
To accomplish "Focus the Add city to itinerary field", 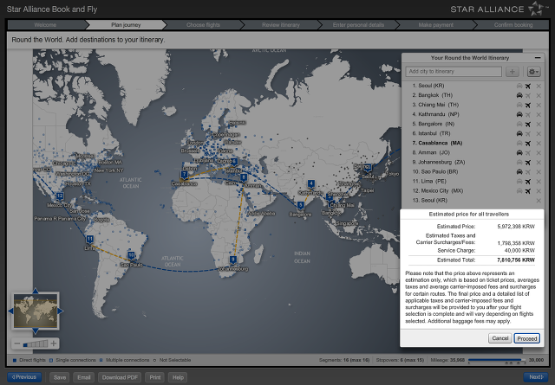I will pos(454,72).
